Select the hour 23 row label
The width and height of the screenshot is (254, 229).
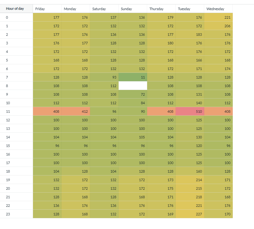[8, 214]
